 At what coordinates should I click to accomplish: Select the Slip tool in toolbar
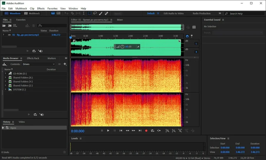[x=78, y=13]
